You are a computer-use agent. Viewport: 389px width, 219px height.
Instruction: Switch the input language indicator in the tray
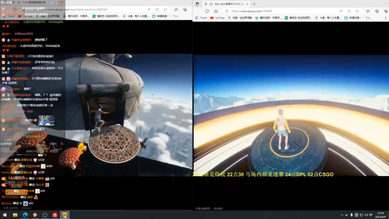pyautogui.click(x=371, y=215)
